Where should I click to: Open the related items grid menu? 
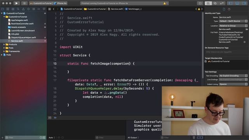point(49,9)
